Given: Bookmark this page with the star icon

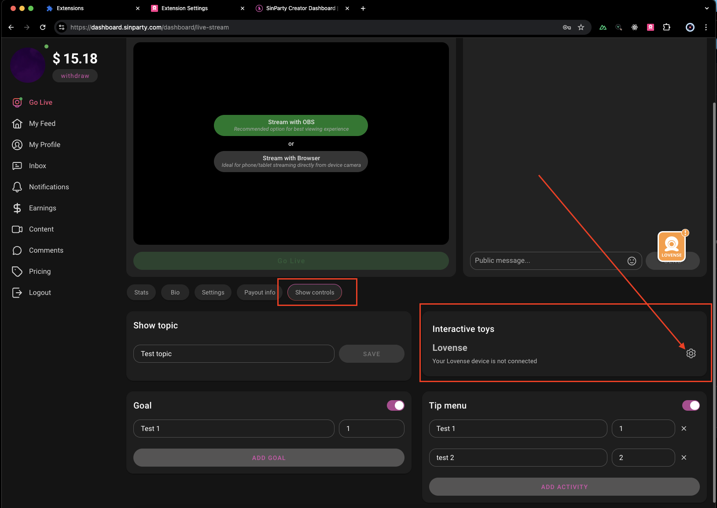Looking at the screenshot, I should tap(581, 27).
